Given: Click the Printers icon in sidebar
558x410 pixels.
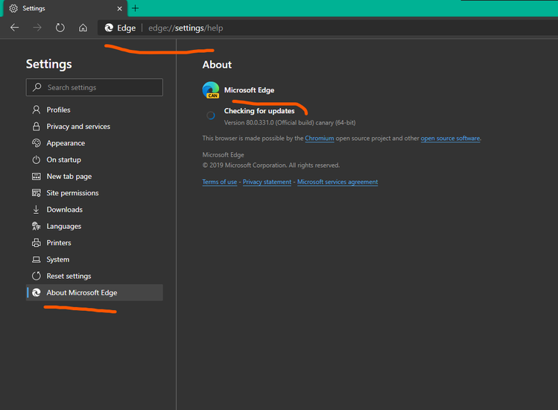Looking at the screenshot, I should click(x=37, y=243).
